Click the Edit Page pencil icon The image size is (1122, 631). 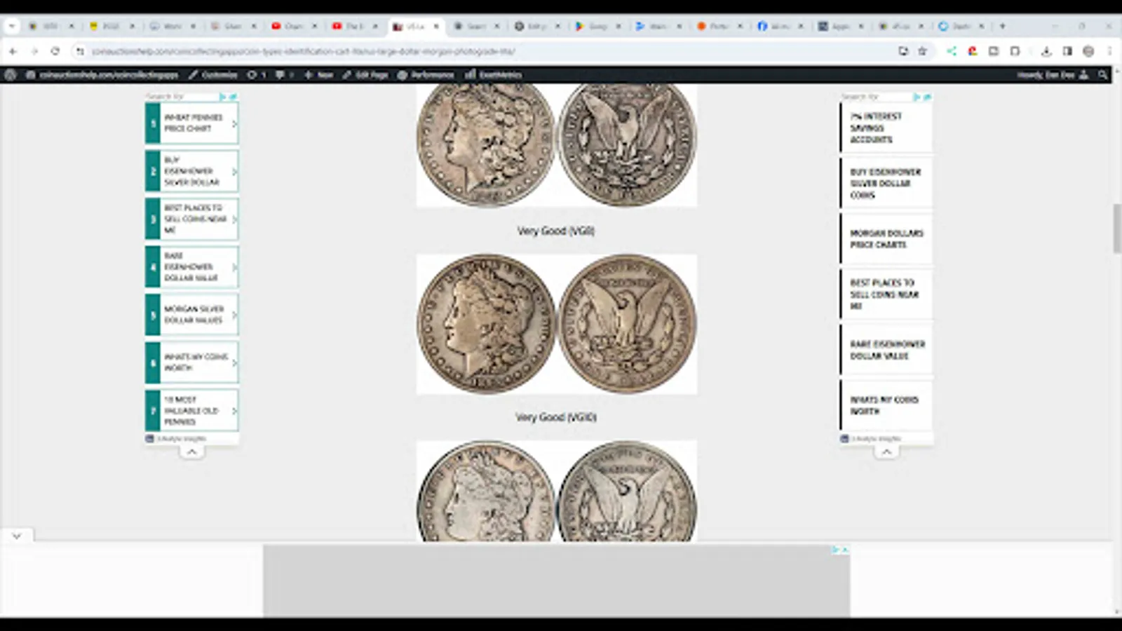[347, 74]
